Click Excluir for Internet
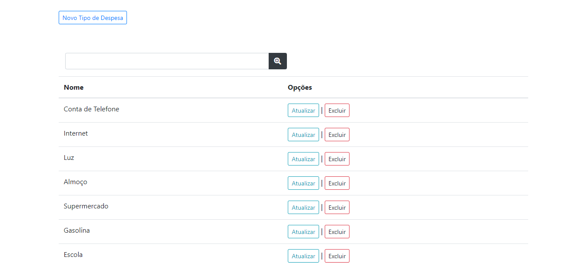 tap(337, 134)
